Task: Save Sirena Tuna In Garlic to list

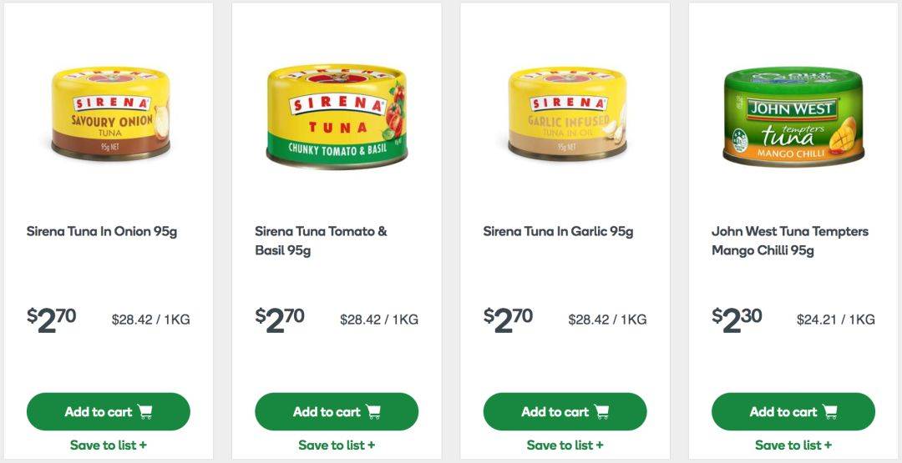Action: coord(565,445)
